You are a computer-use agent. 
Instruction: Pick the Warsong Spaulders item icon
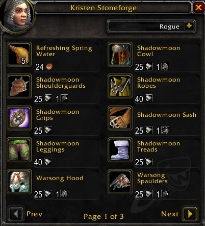(x=120, y=182)
